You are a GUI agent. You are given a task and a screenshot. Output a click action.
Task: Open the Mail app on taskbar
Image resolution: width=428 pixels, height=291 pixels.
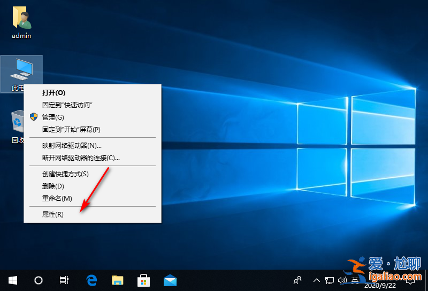pyautogui.click(x=170, y=280)
